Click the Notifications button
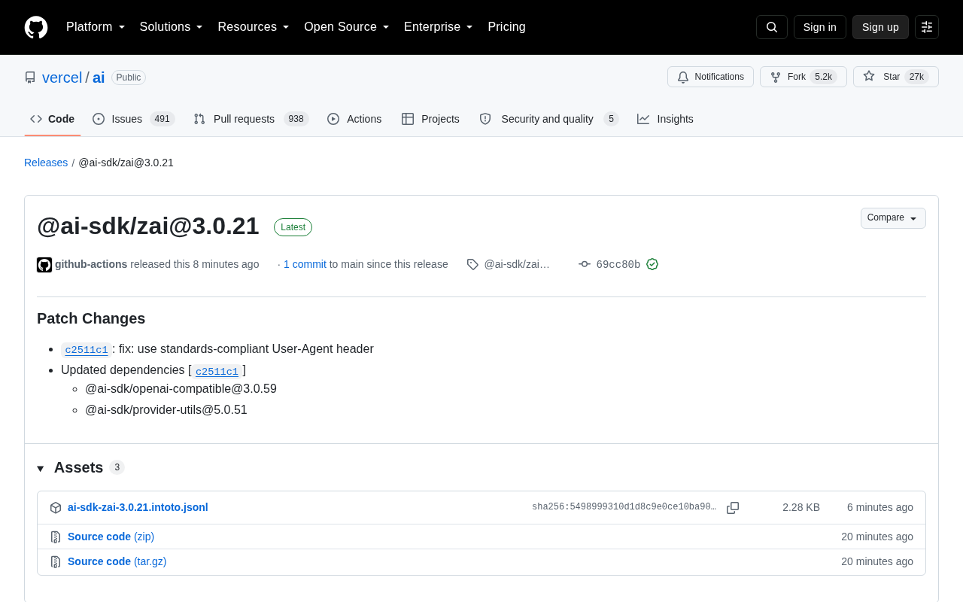The height and width of the screenshot is (602, 963). coord(710,77)
